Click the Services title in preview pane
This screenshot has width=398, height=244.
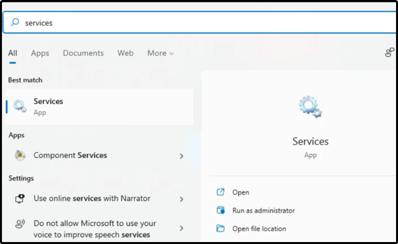pos(310,142)
